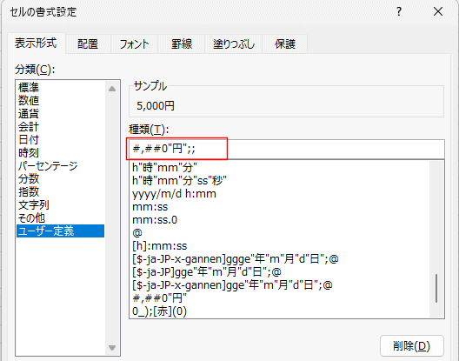Open the フォント tab

[x=135, y=44]
